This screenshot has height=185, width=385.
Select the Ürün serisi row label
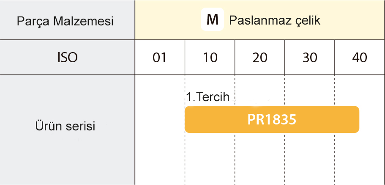[x=65, y=126]
